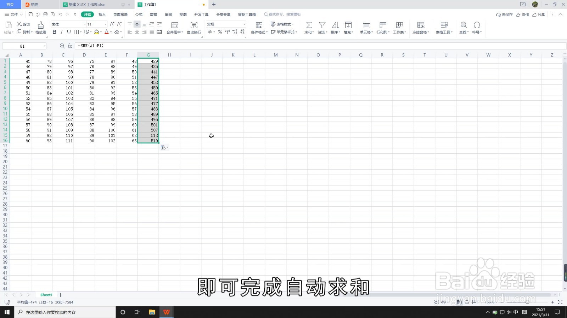The image size is (567, 318).
Task: Click the 分享 share button
Action: (x=539, y=14)
